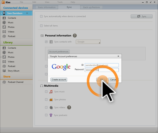Image resolution: width=158 pixels, height=133 pixels.
Task: Click the Sync videos film reel icon
Action: 51,108
